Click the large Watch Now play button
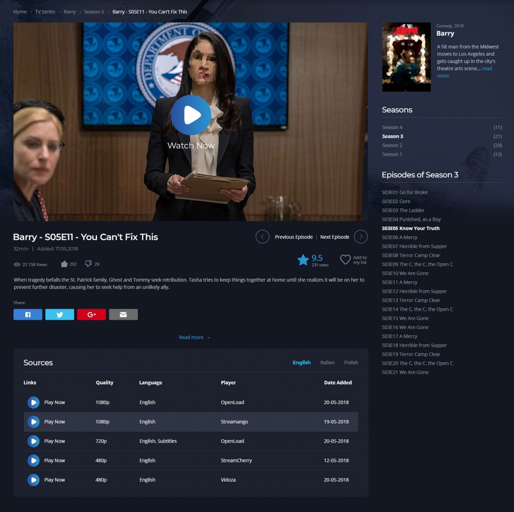This screenshot has width=514, height=512. click(x=191, y=115)
